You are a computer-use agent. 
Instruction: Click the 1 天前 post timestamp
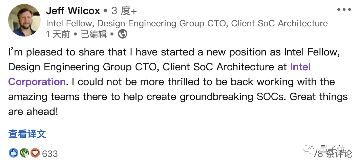click(58, 34)
